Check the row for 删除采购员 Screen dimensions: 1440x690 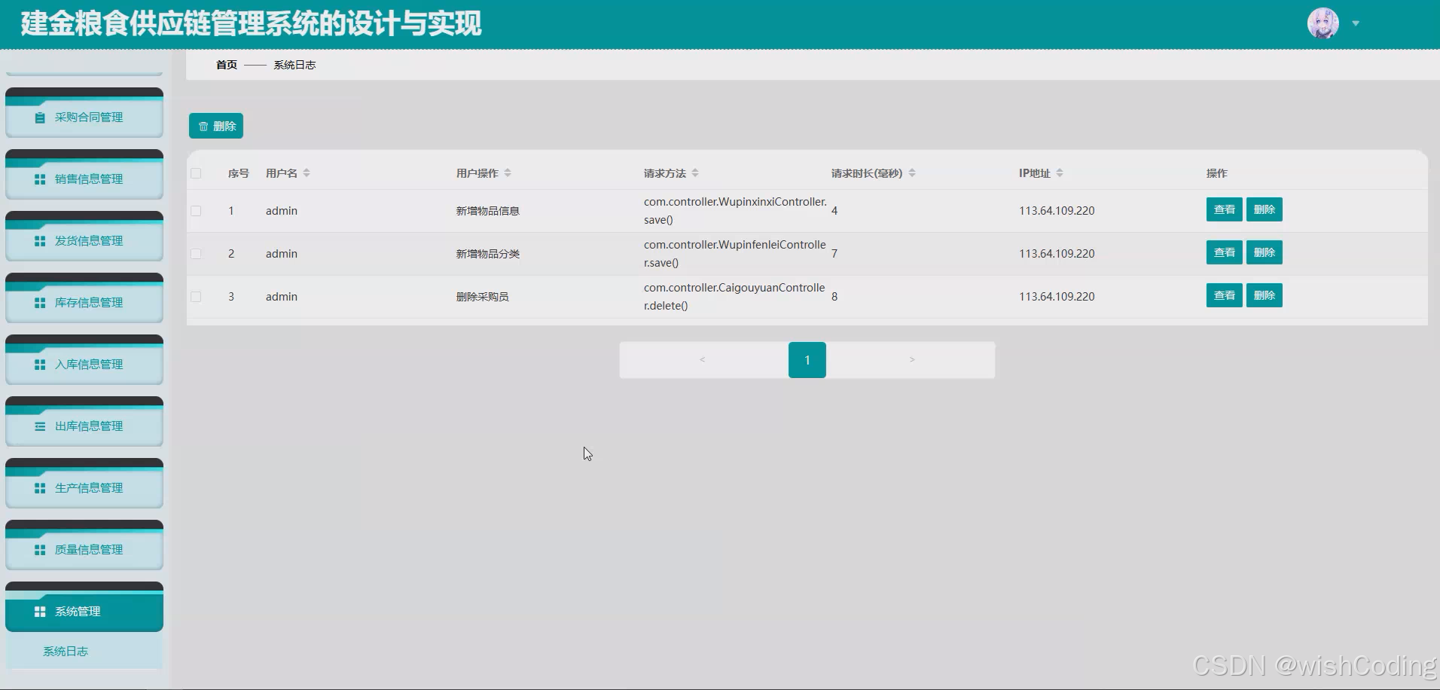196,296
